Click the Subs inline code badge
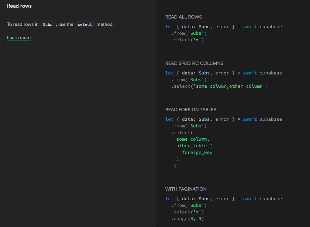The image size is (310, 227). 48,24
